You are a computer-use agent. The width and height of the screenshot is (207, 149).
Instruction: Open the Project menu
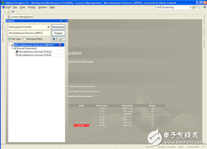(x=32, y=7)
